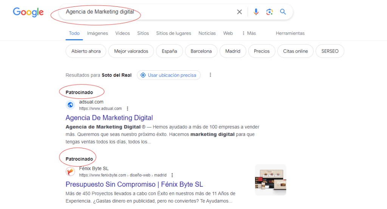The height and width of the screenshot is (209, 387).
Task: Open Presupuesto Sin Compromiso | Fénix Byte SL link
Action: click(x=134, y=184)
